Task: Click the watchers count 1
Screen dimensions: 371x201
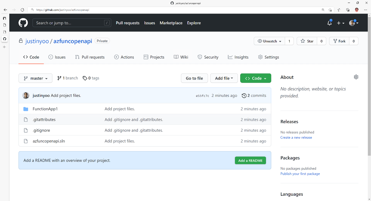Action: click(289, 41)
